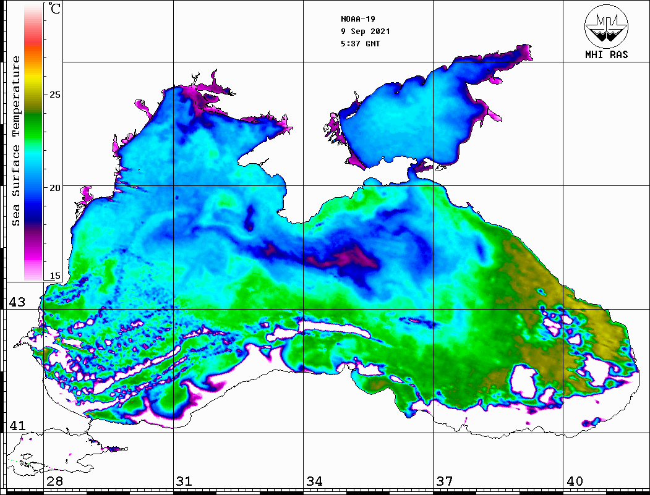
Task: Click the 'MHI RAS' caption text
Action: [x=606, y=54]
